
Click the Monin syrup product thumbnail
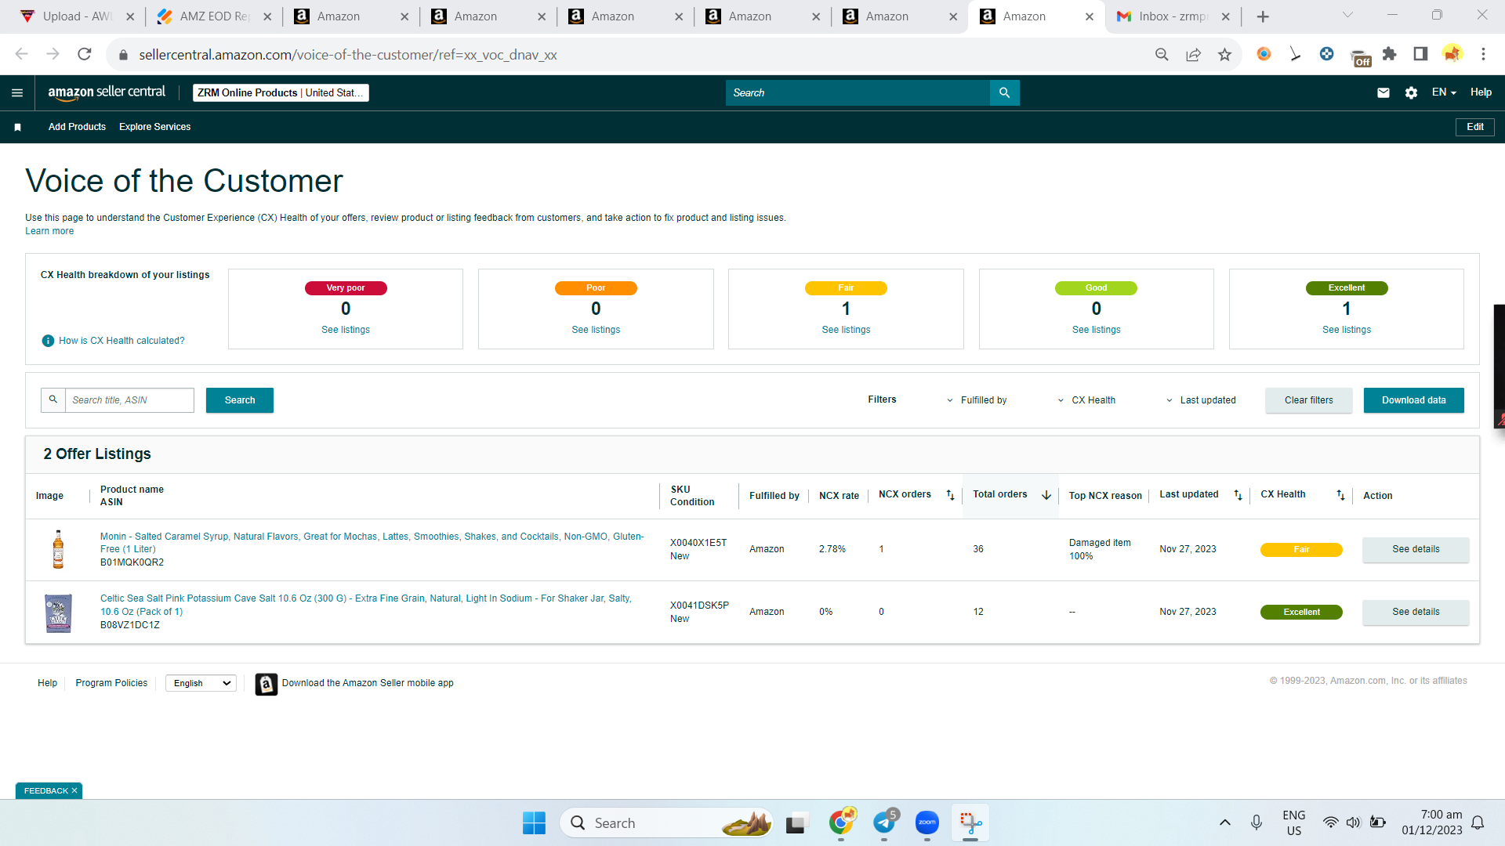pos(58,549)
